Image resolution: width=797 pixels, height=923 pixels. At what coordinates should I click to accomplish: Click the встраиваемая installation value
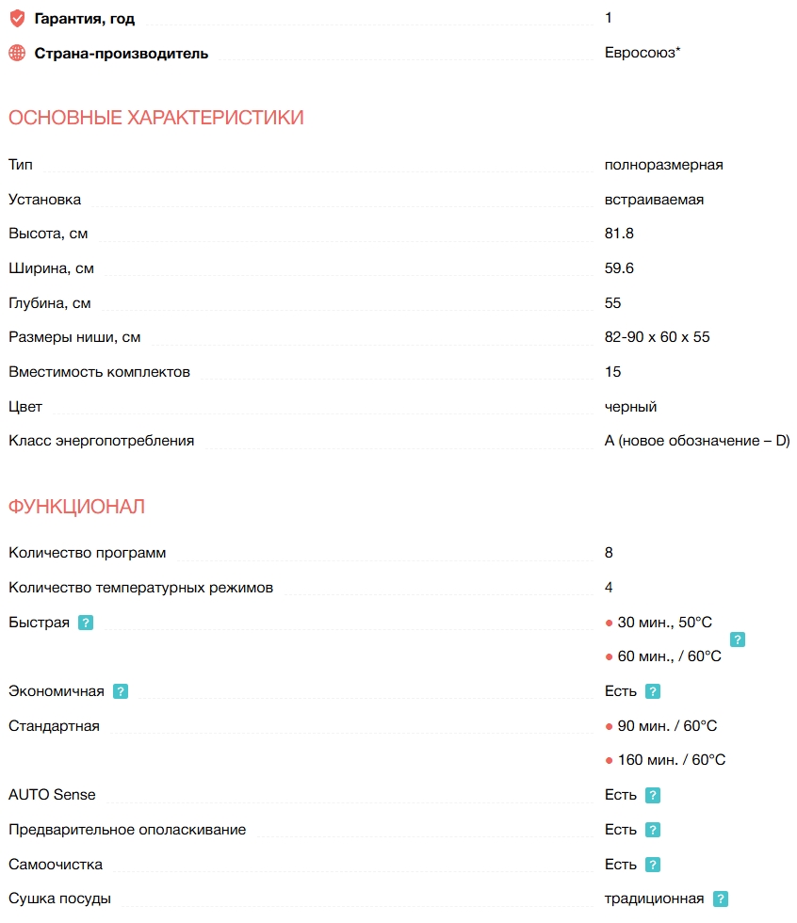click(x=654, y=200)
